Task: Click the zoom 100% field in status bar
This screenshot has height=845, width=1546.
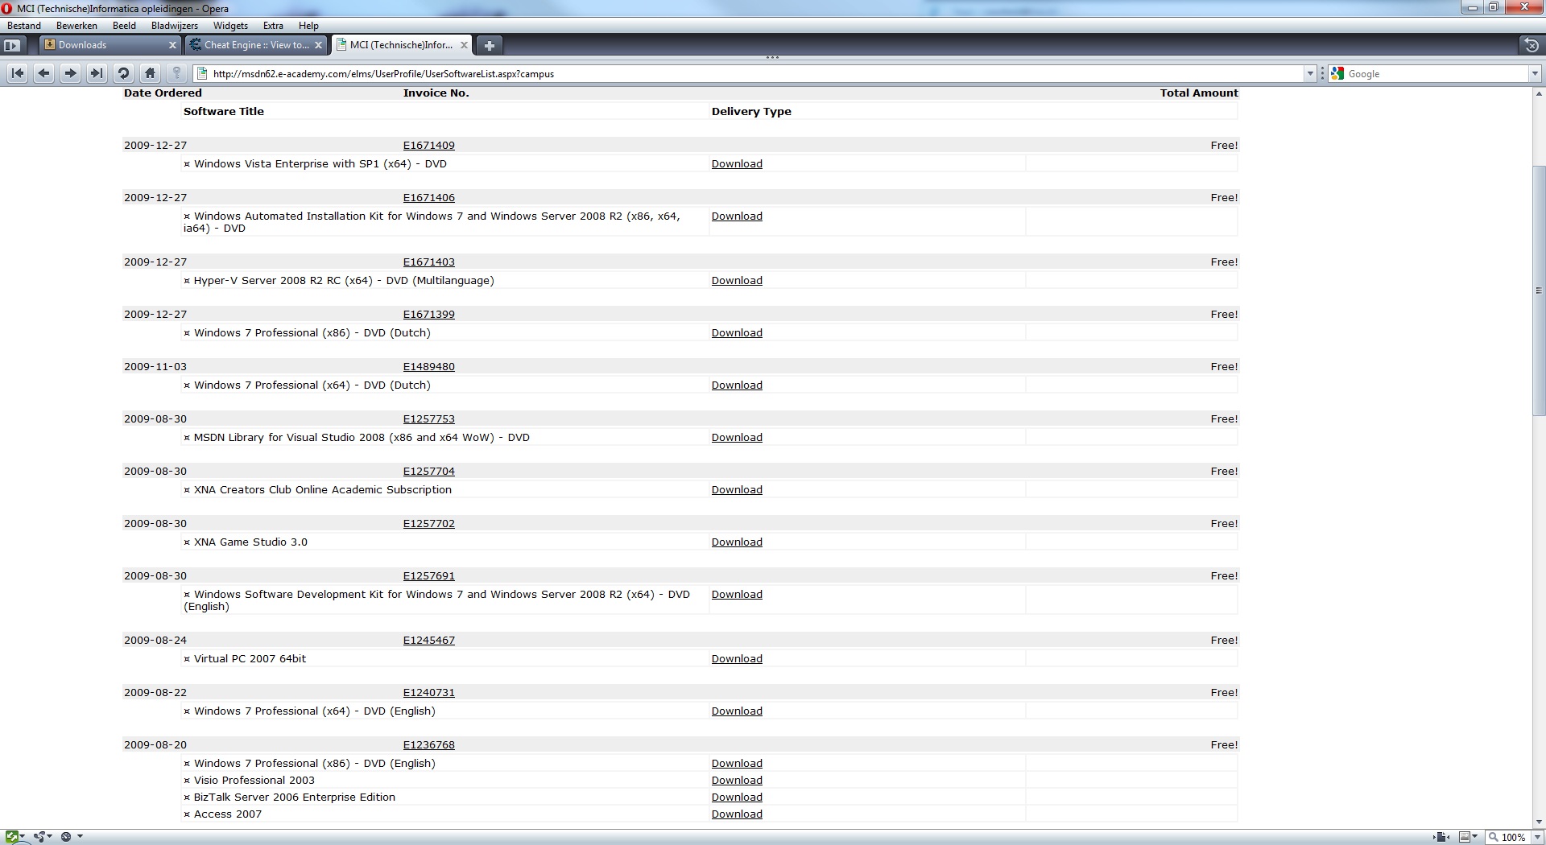Action: (1507, 837)
